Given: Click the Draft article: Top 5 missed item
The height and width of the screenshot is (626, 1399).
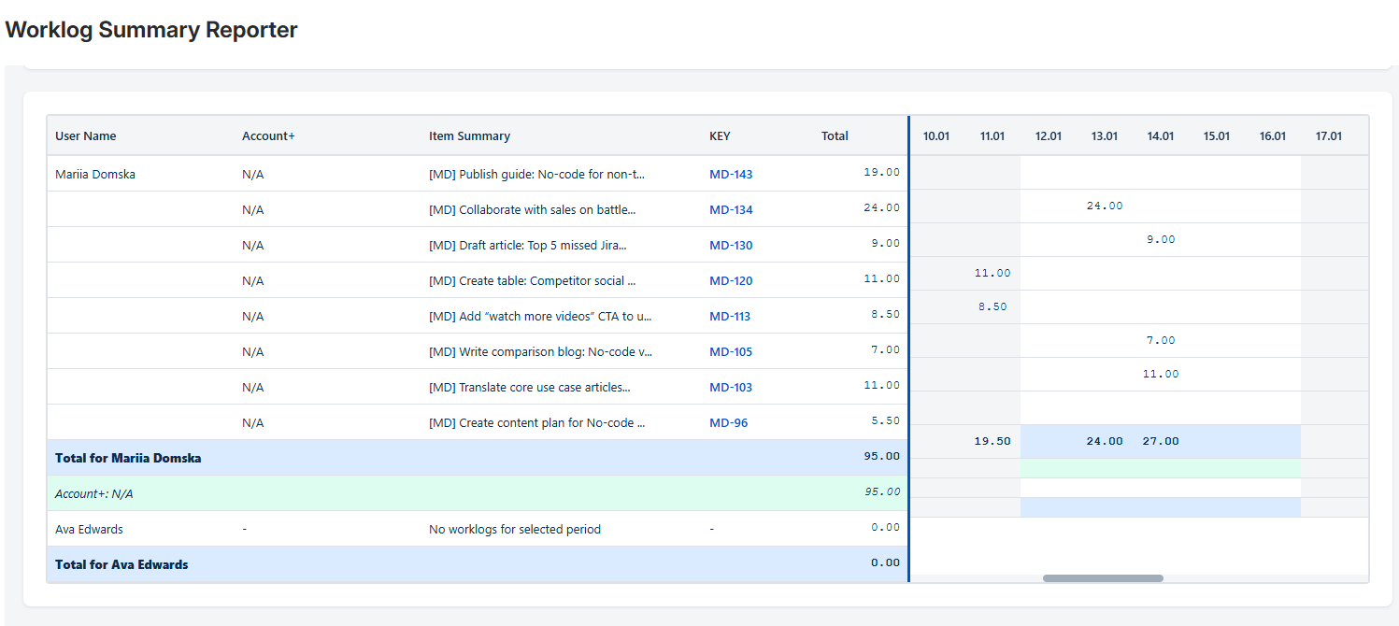Looking at the screenshot, I should click(x=528, y=245).
